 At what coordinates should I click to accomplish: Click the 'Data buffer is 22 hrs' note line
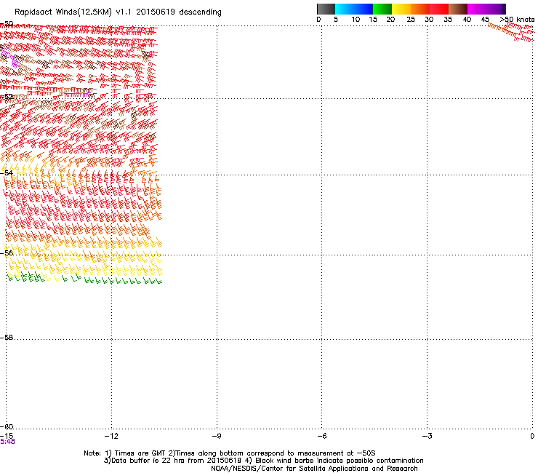tap(263, 461)
